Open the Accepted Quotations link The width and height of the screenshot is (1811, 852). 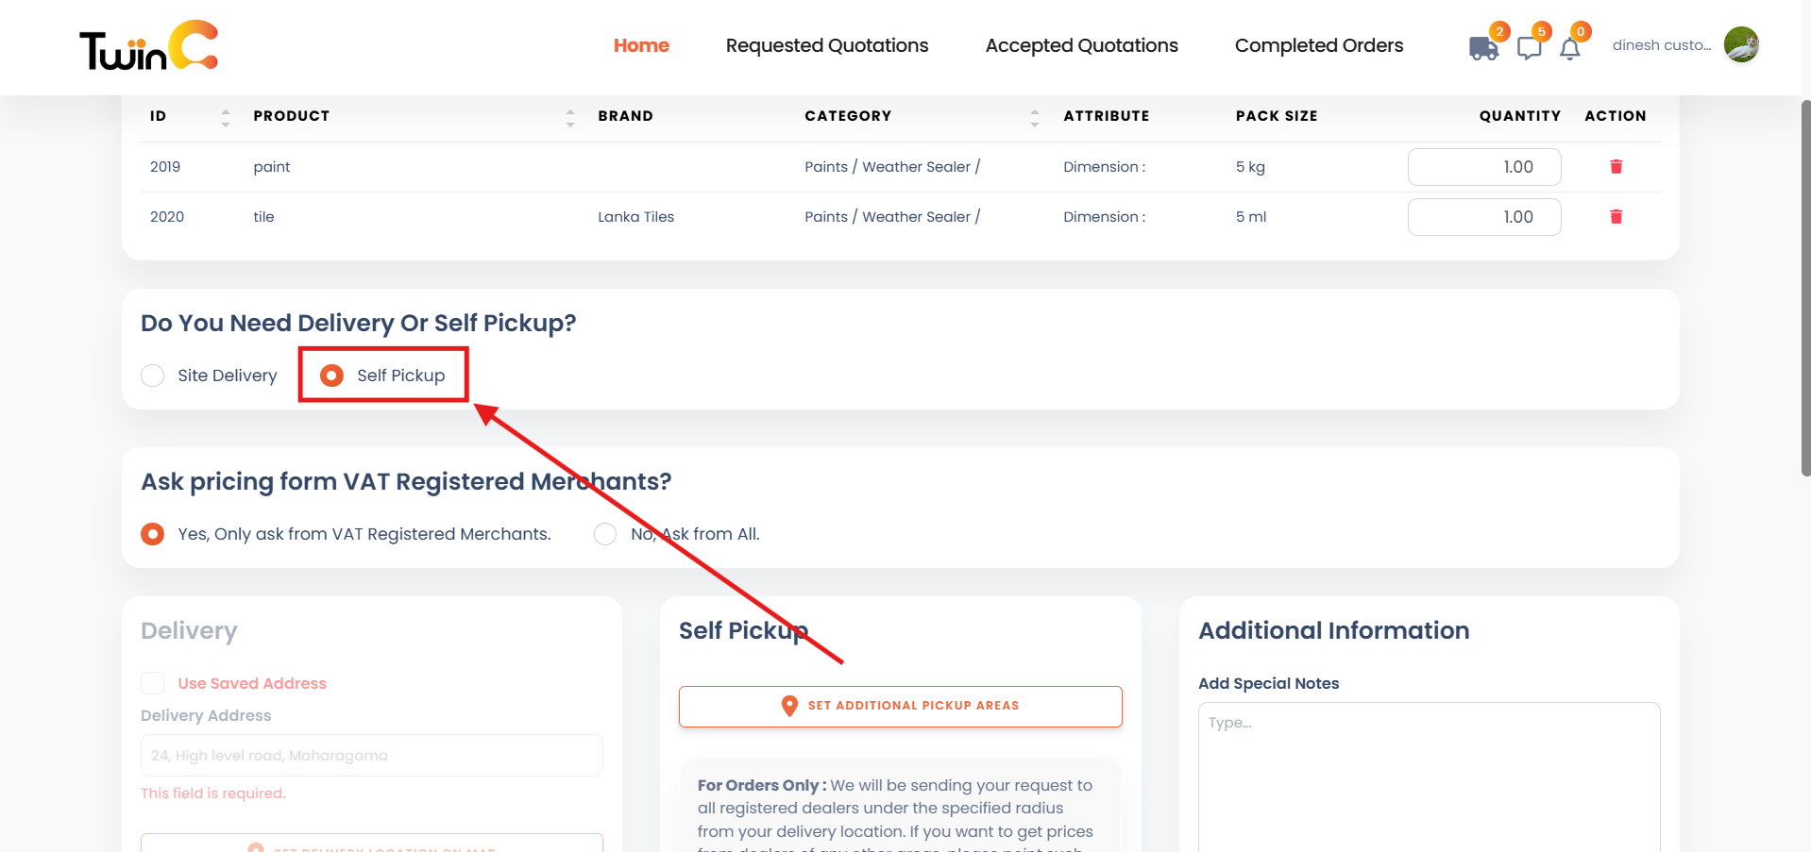pyautogui.click(x=1081, y=45)
